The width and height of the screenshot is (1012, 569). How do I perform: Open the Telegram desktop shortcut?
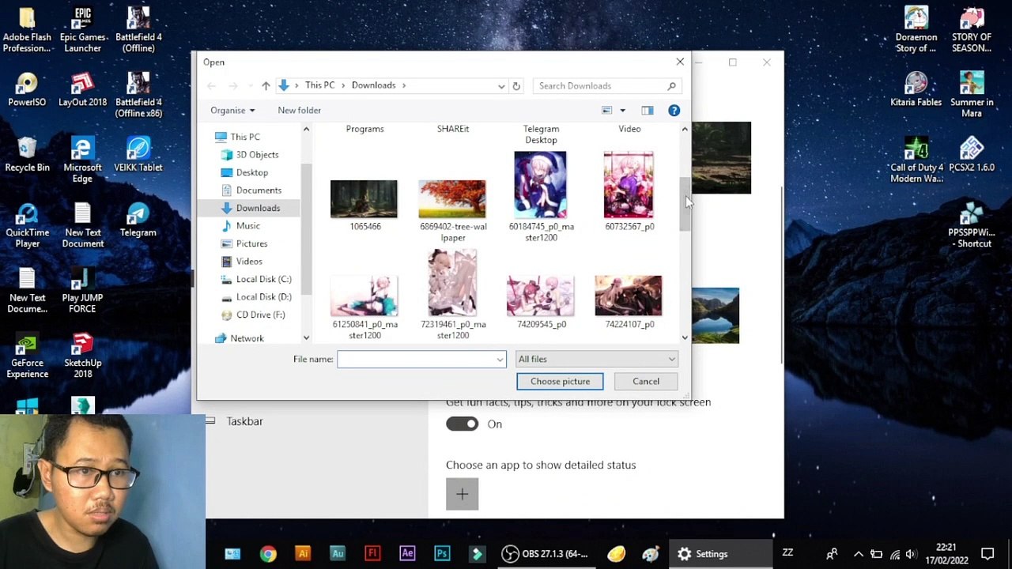tap(138, 220)
